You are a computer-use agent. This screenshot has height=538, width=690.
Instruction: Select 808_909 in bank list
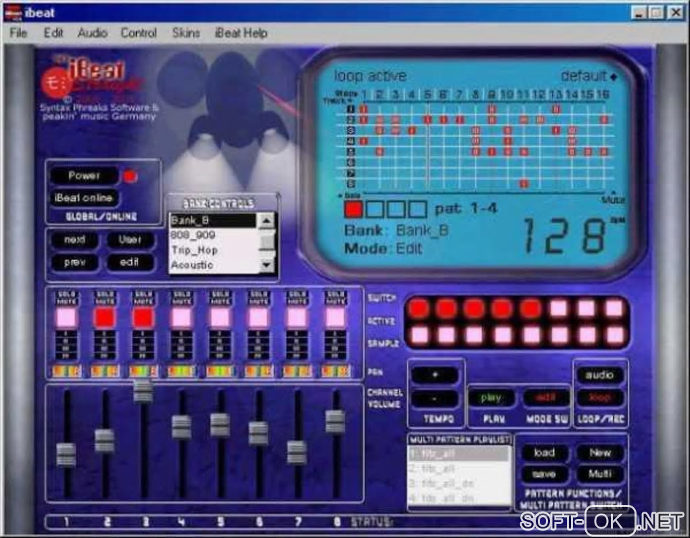click(x=213, y=235)
